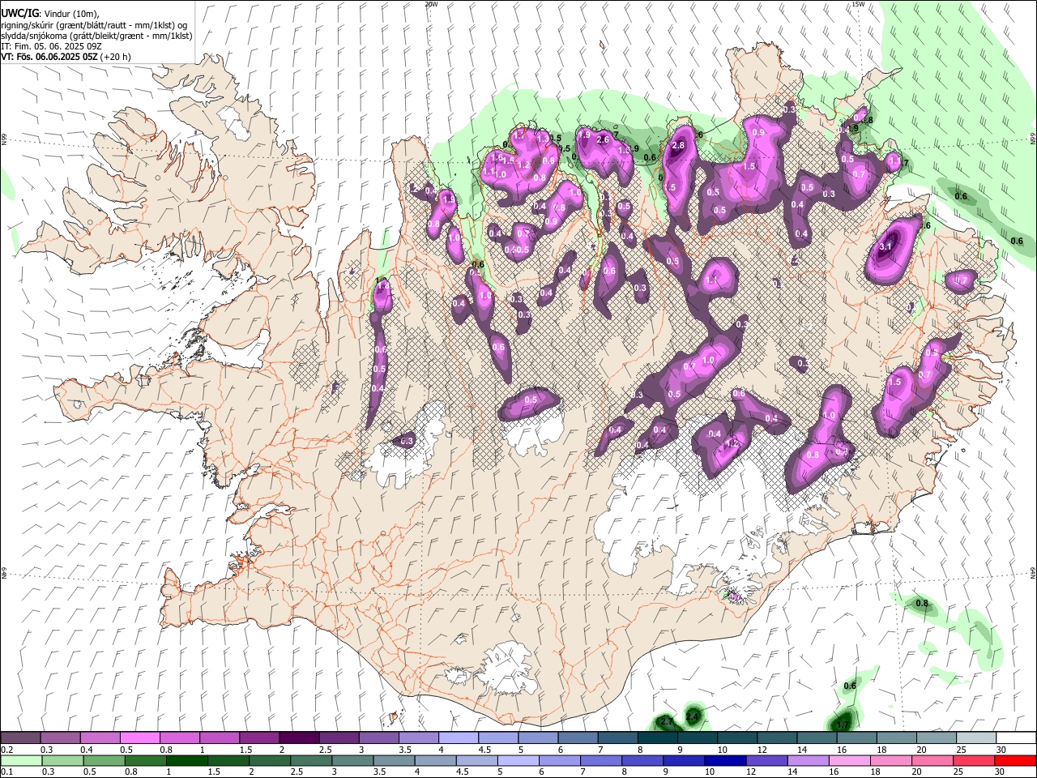The width and height of the screenshot is (1037, 778).
Task: Pick the upper legend swatch labeled 14
Action: [x=817, y=738]
